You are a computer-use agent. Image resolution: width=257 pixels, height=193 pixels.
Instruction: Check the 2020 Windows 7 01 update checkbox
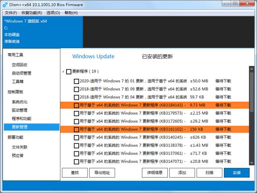pyautogui.click(x=76, y=81)
